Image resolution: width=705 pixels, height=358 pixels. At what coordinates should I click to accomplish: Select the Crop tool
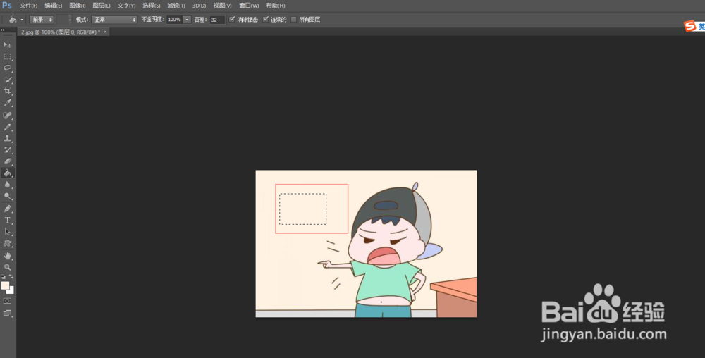point(8,91)
